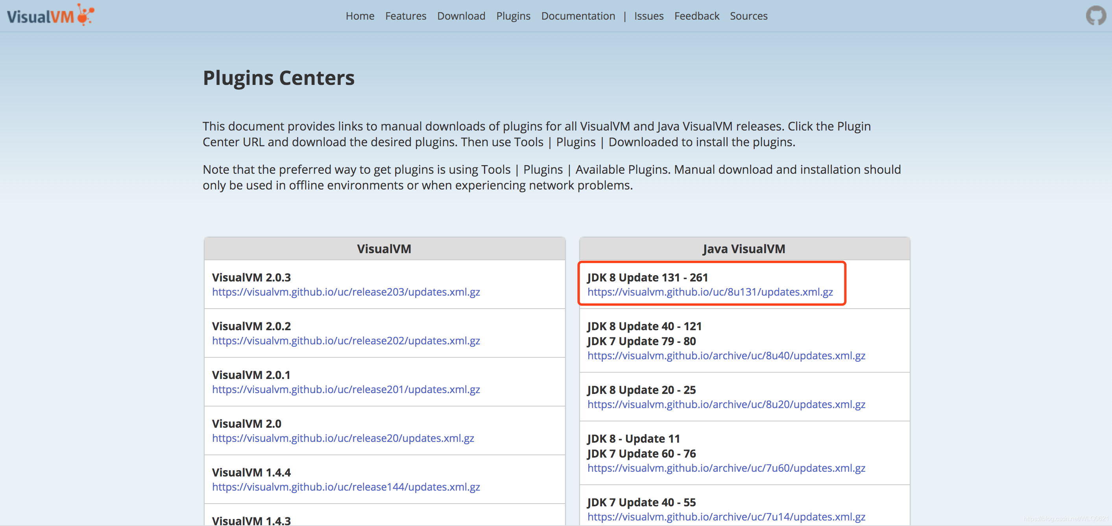Viewport: 1112px width, 526px height.
Task: Open VisualVM 1.4.4 release144 updates link
Action: pyautogui.click(x=346, y=487)
